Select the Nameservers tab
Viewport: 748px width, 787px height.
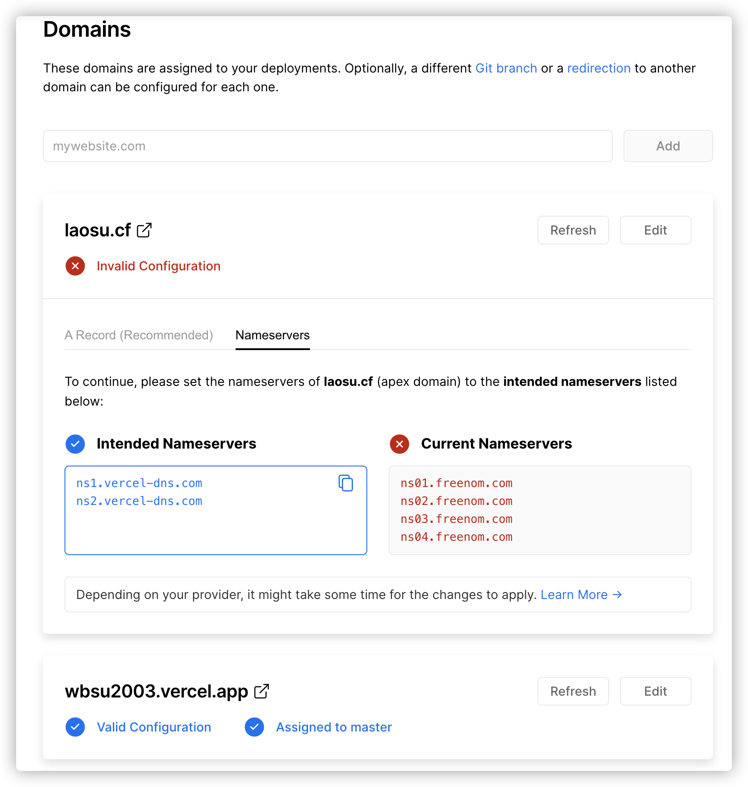(x=272, y=335)
